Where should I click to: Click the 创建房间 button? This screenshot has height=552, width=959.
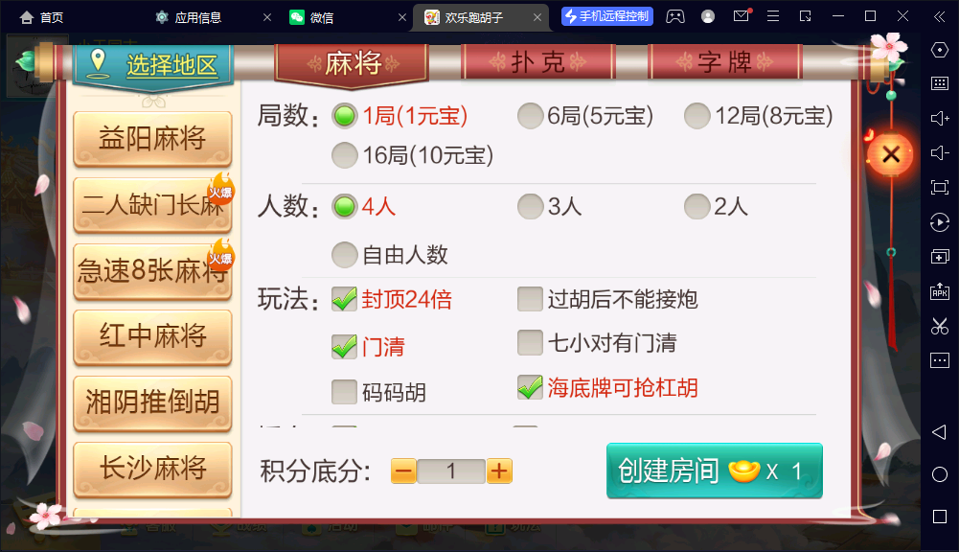pyautogui.click(x=715, y=471)
